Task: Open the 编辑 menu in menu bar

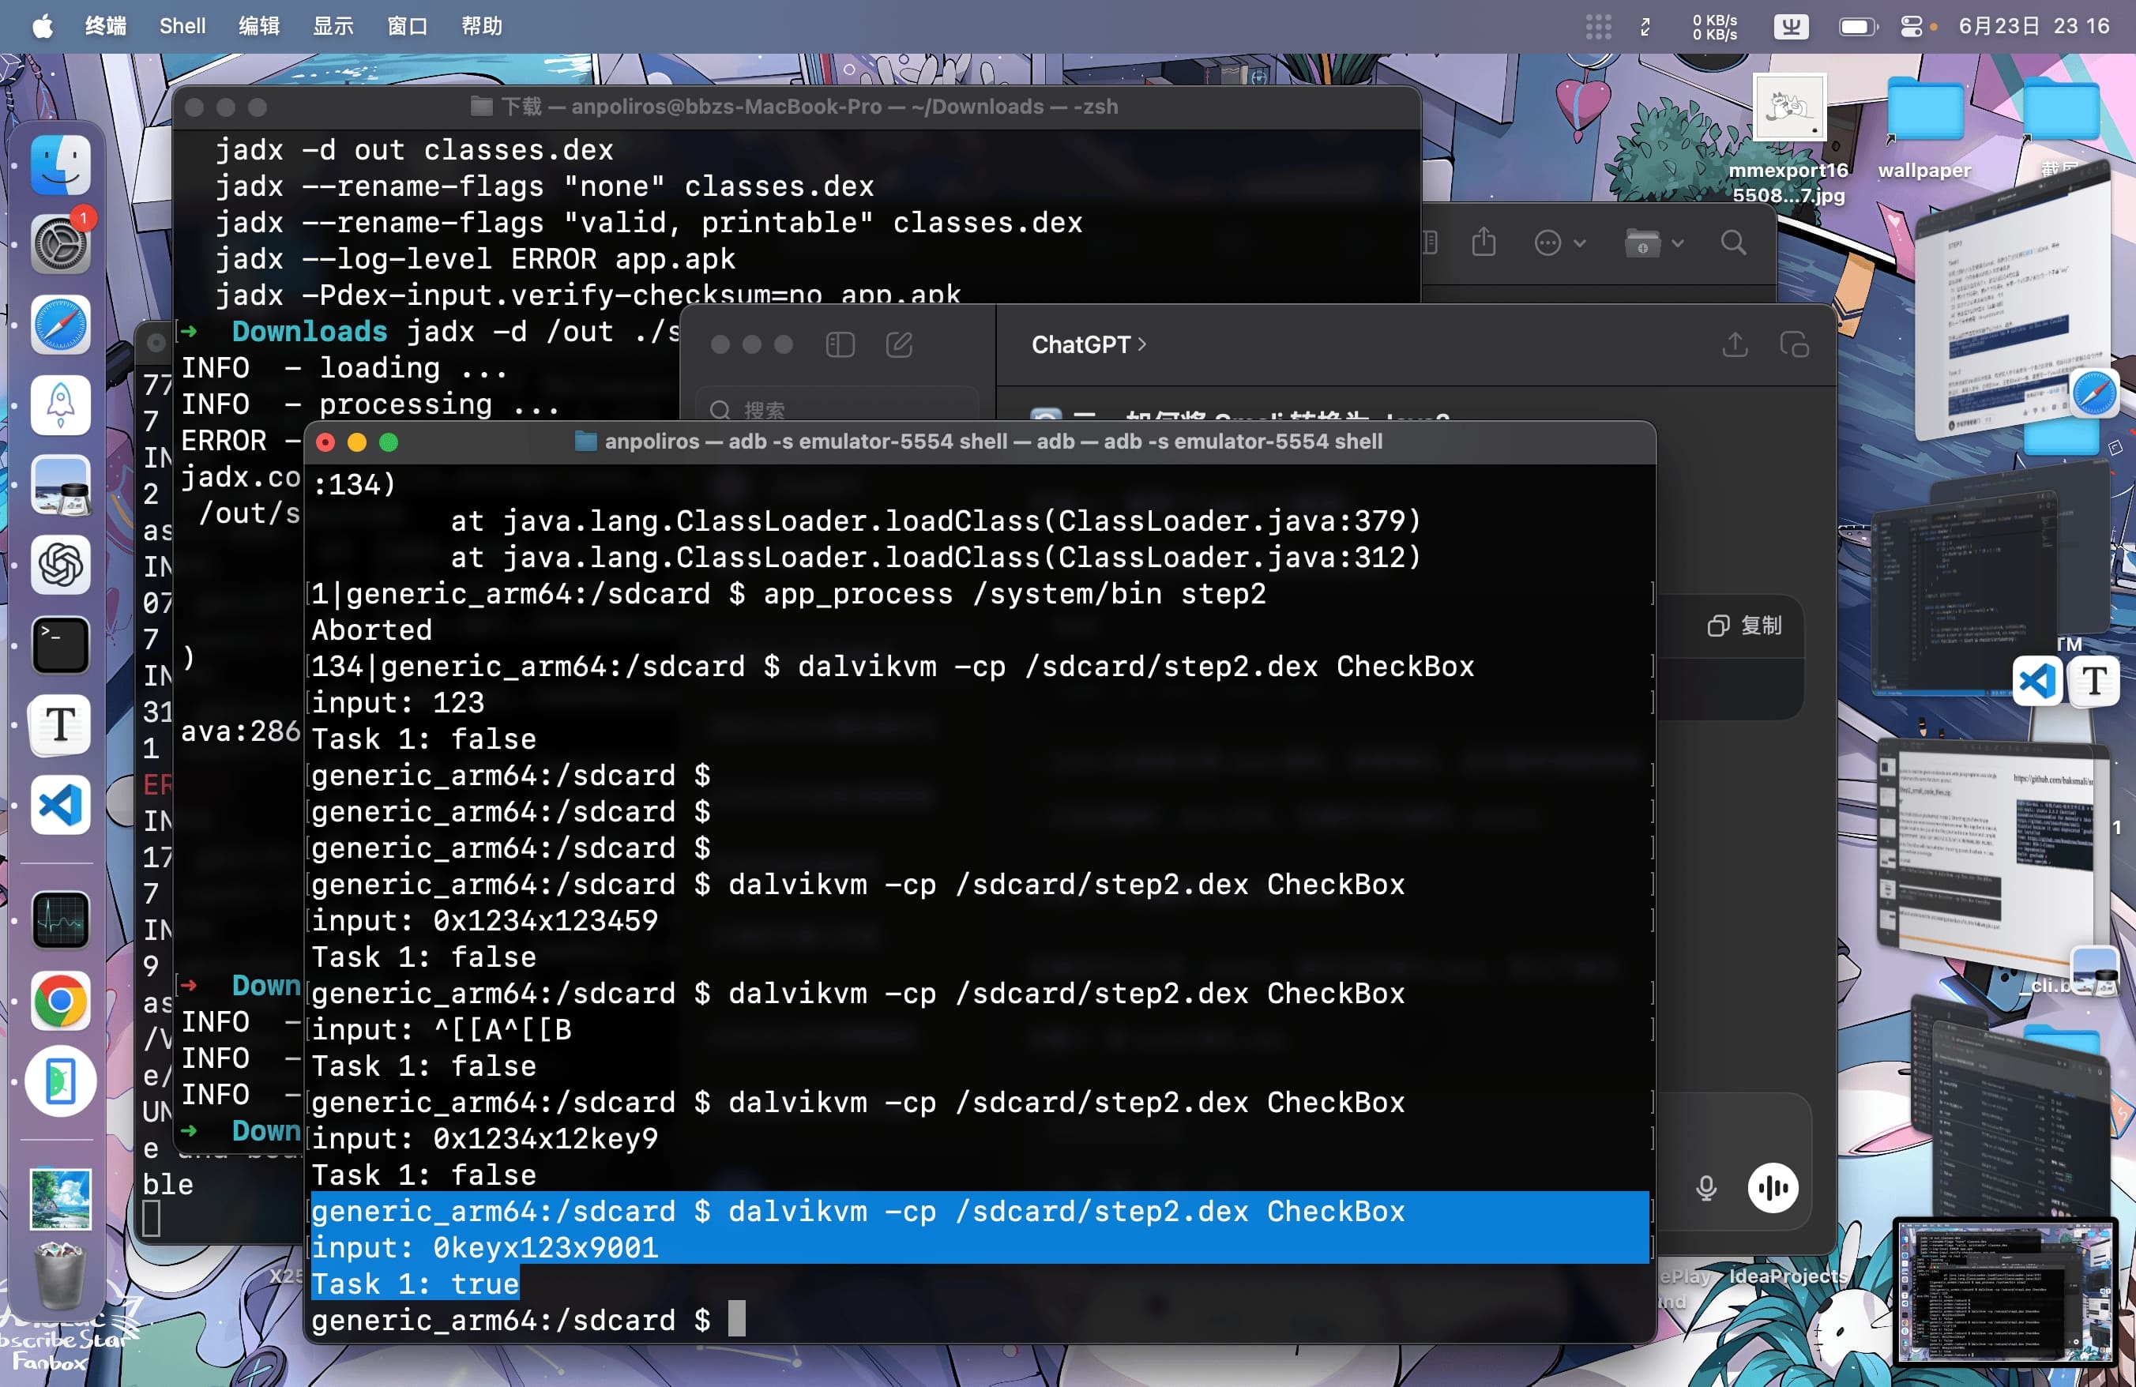Action: point(258,26)
